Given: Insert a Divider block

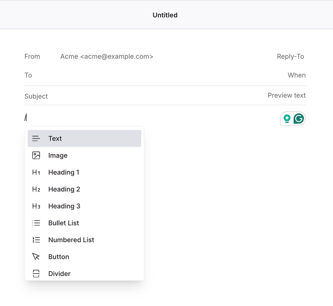Looking at the screenshot, I should 84,274.
